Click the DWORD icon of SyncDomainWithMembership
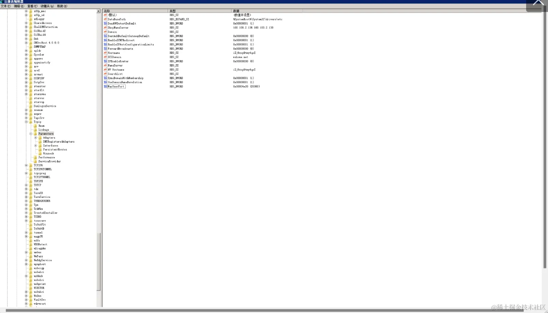 tap(105, 78)
